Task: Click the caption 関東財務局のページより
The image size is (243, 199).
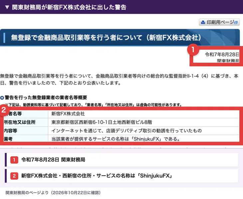Action: point(53,193)
